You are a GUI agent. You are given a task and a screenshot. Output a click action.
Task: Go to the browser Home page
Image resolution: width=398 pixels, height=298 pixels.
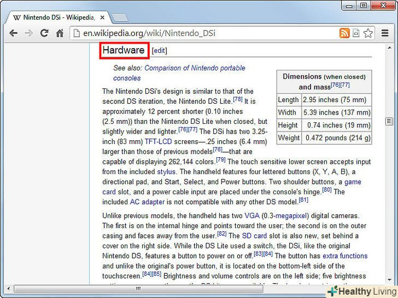tap(60, 33)
